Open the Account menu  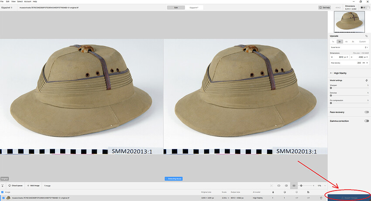tap(27, 1)
